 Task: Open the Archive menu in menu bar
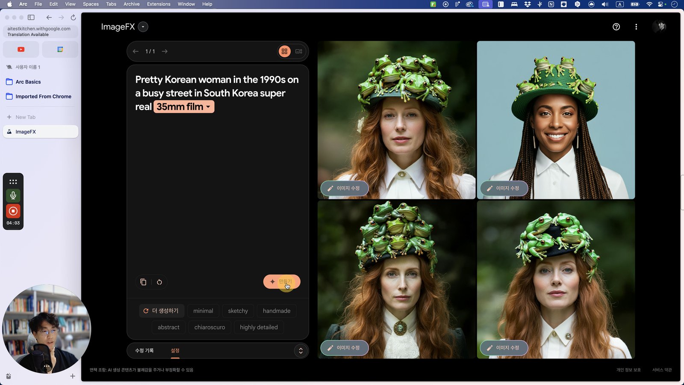point(132,4)
